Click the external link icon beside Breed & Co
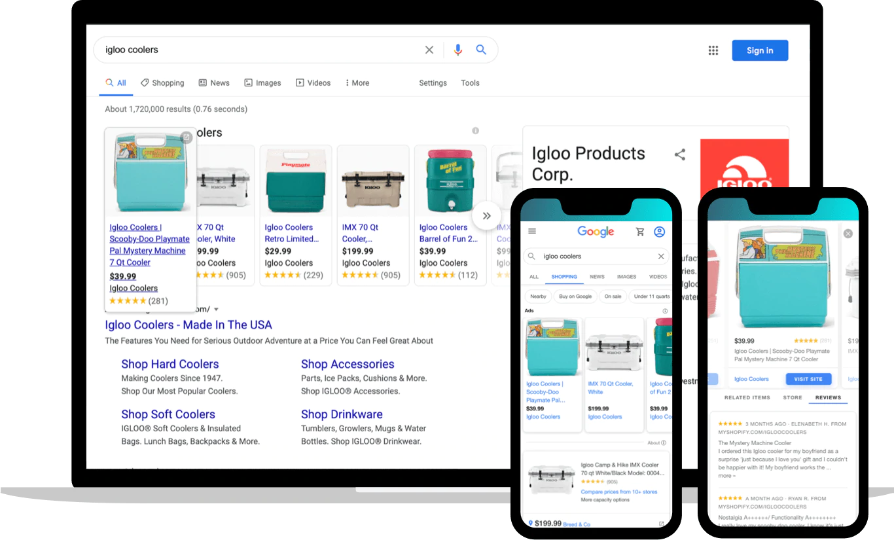Viewport: 894px width, 540px height. tap(661, 524)
